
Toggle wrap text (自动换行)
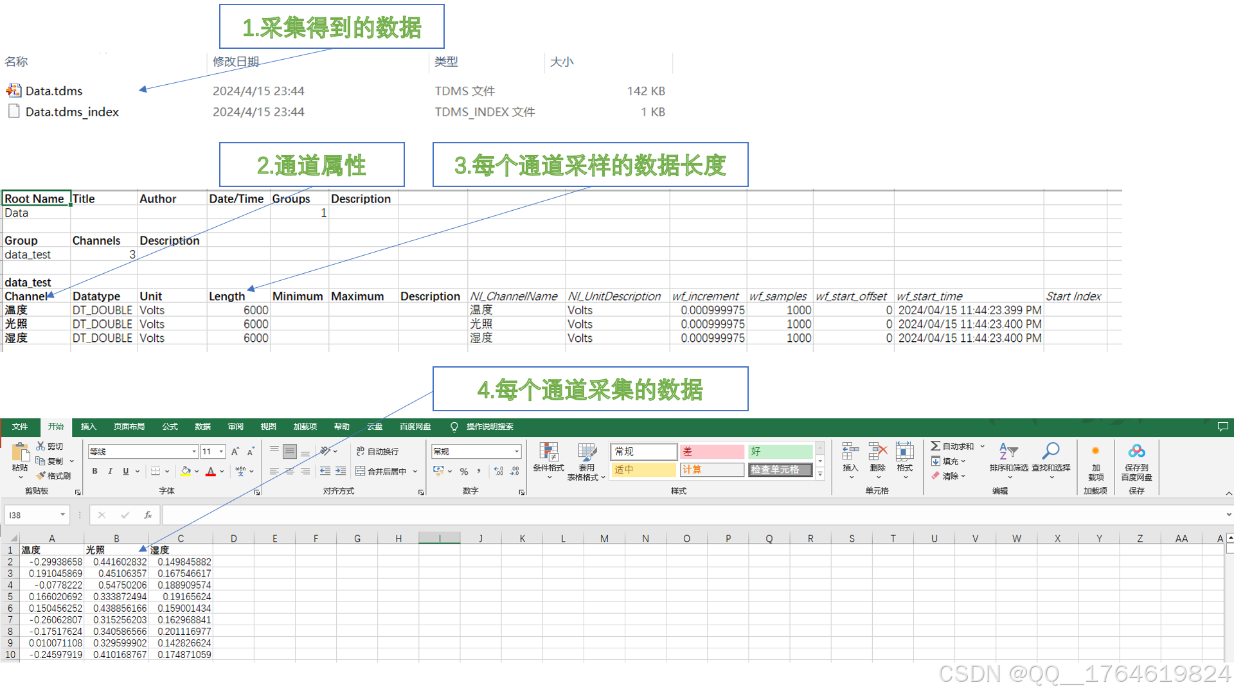[x=378, y=452]
